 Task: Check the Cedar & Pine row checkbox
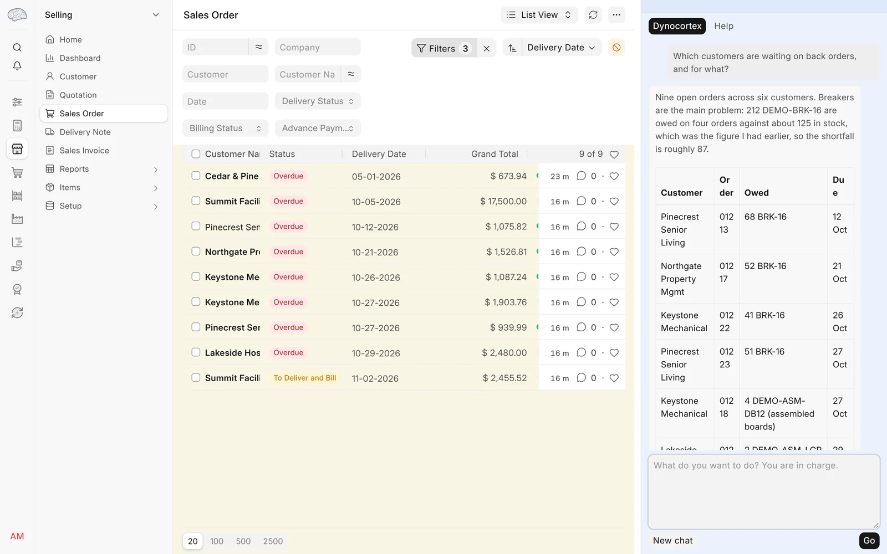pyautogui.click(x=196, y=176)
